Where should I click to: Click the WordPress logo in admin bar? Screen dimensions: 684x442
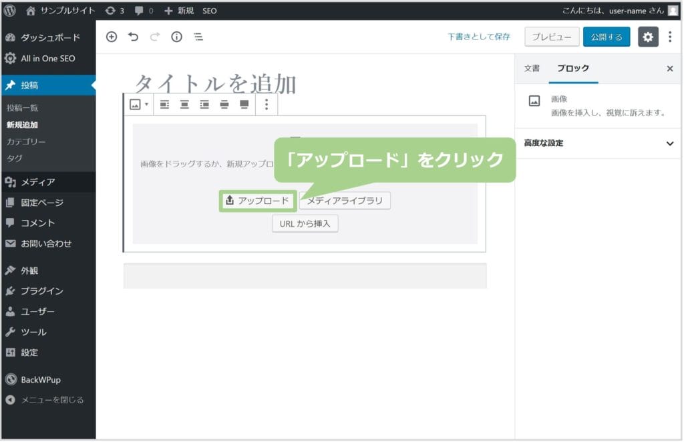pyautogui.click(x=10, y=11)
